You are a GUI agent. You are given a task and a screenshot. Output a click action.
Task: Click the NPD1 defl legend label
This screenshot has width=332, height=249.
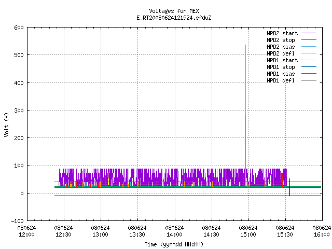pyautogui.click(x=281, y=80)
